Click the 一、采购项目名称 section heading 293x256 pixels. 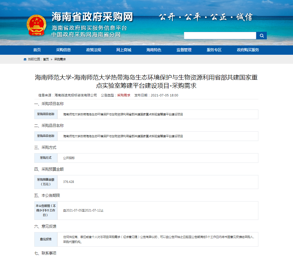tap(49, 104)
